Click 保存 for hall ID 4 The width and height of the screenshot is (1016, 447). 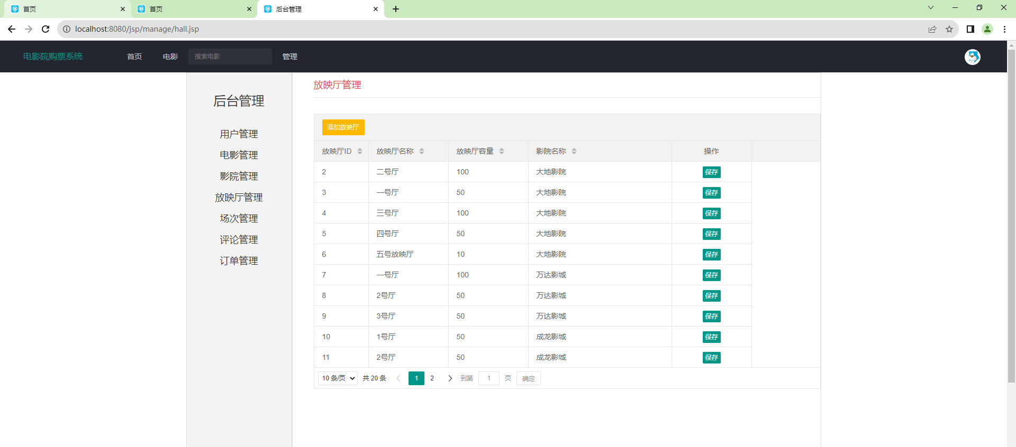[x=712, y=213]
